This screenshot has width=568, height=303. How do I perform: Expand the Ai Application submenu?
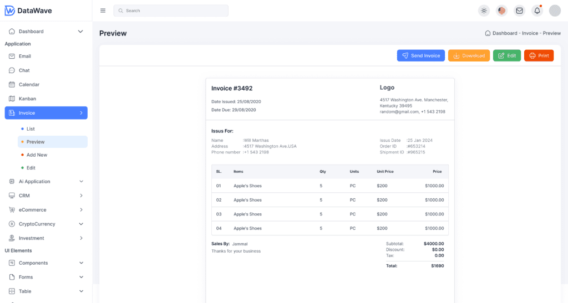point(81,182)
